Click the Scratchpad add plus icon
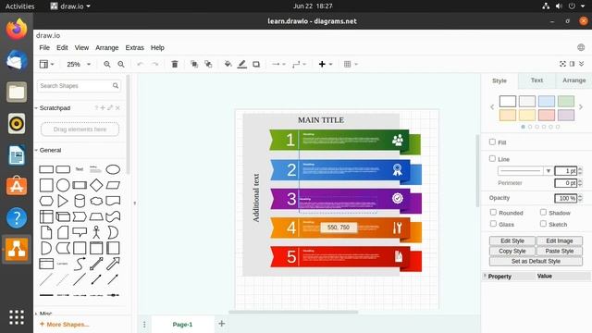The width and height of the screenshot is (592, 333). coord(103,108)
